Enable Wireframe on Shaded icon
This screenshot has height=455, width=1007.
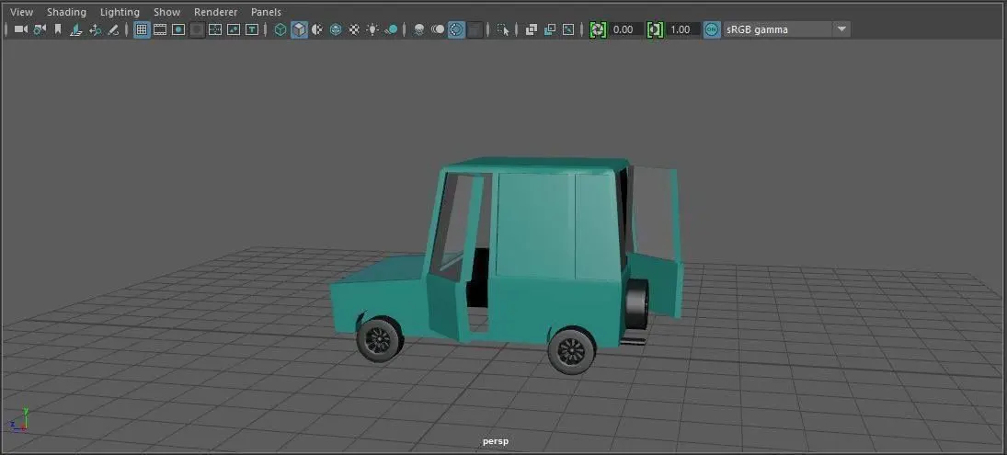(x=336, y=29)
